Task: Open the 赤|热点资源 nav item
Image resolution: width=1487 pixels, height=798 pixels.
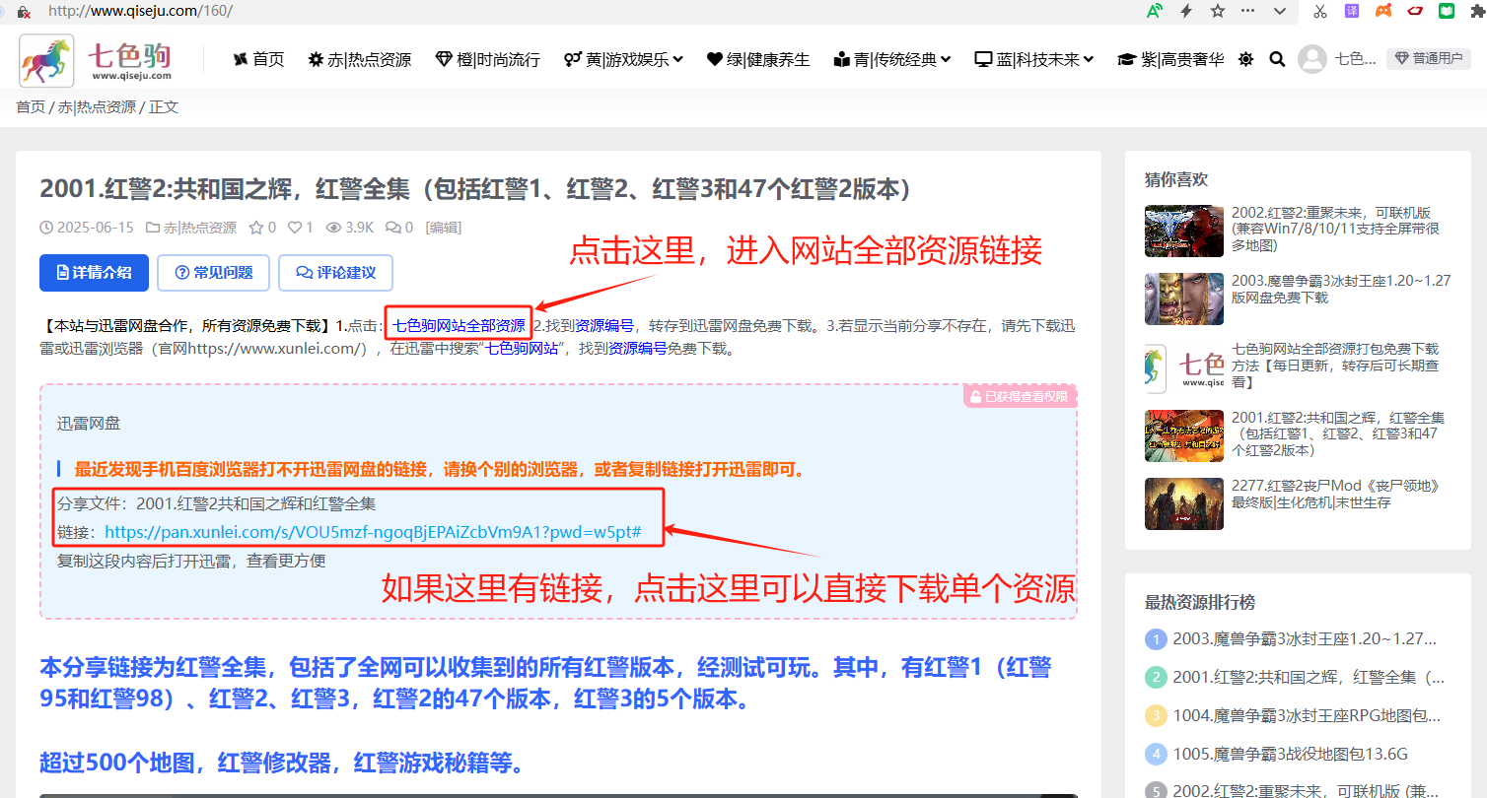Action: [360, 59]
